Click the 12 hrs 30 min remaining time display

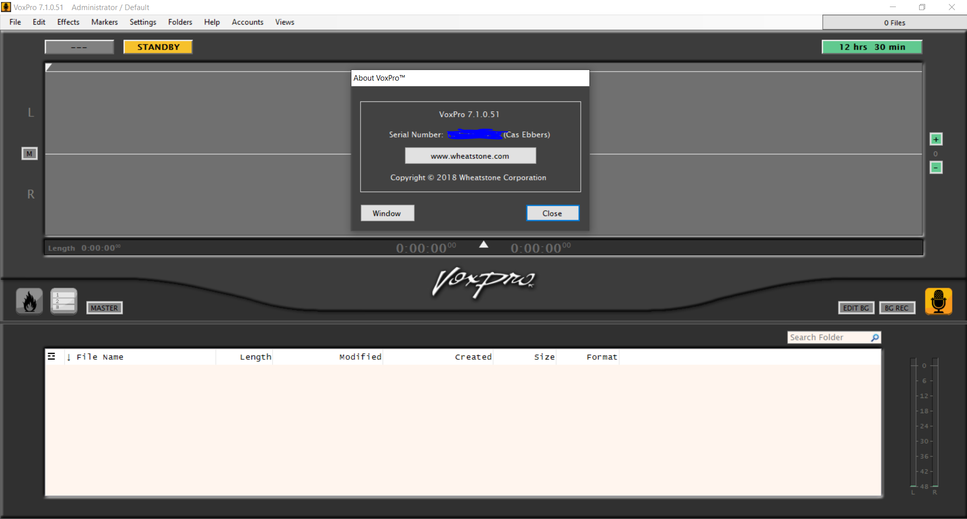point(872,47)
